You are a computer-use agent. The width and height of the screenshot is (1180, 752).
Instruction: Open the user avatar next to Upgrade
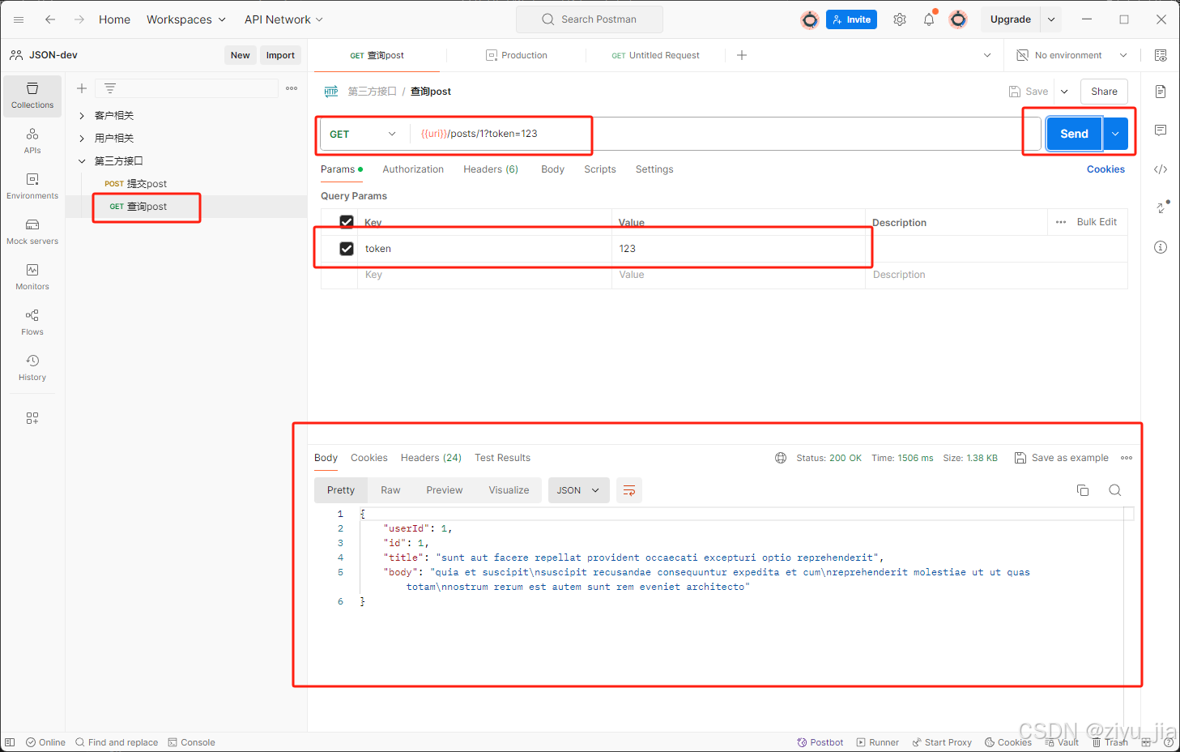click(x=958, y=19)
